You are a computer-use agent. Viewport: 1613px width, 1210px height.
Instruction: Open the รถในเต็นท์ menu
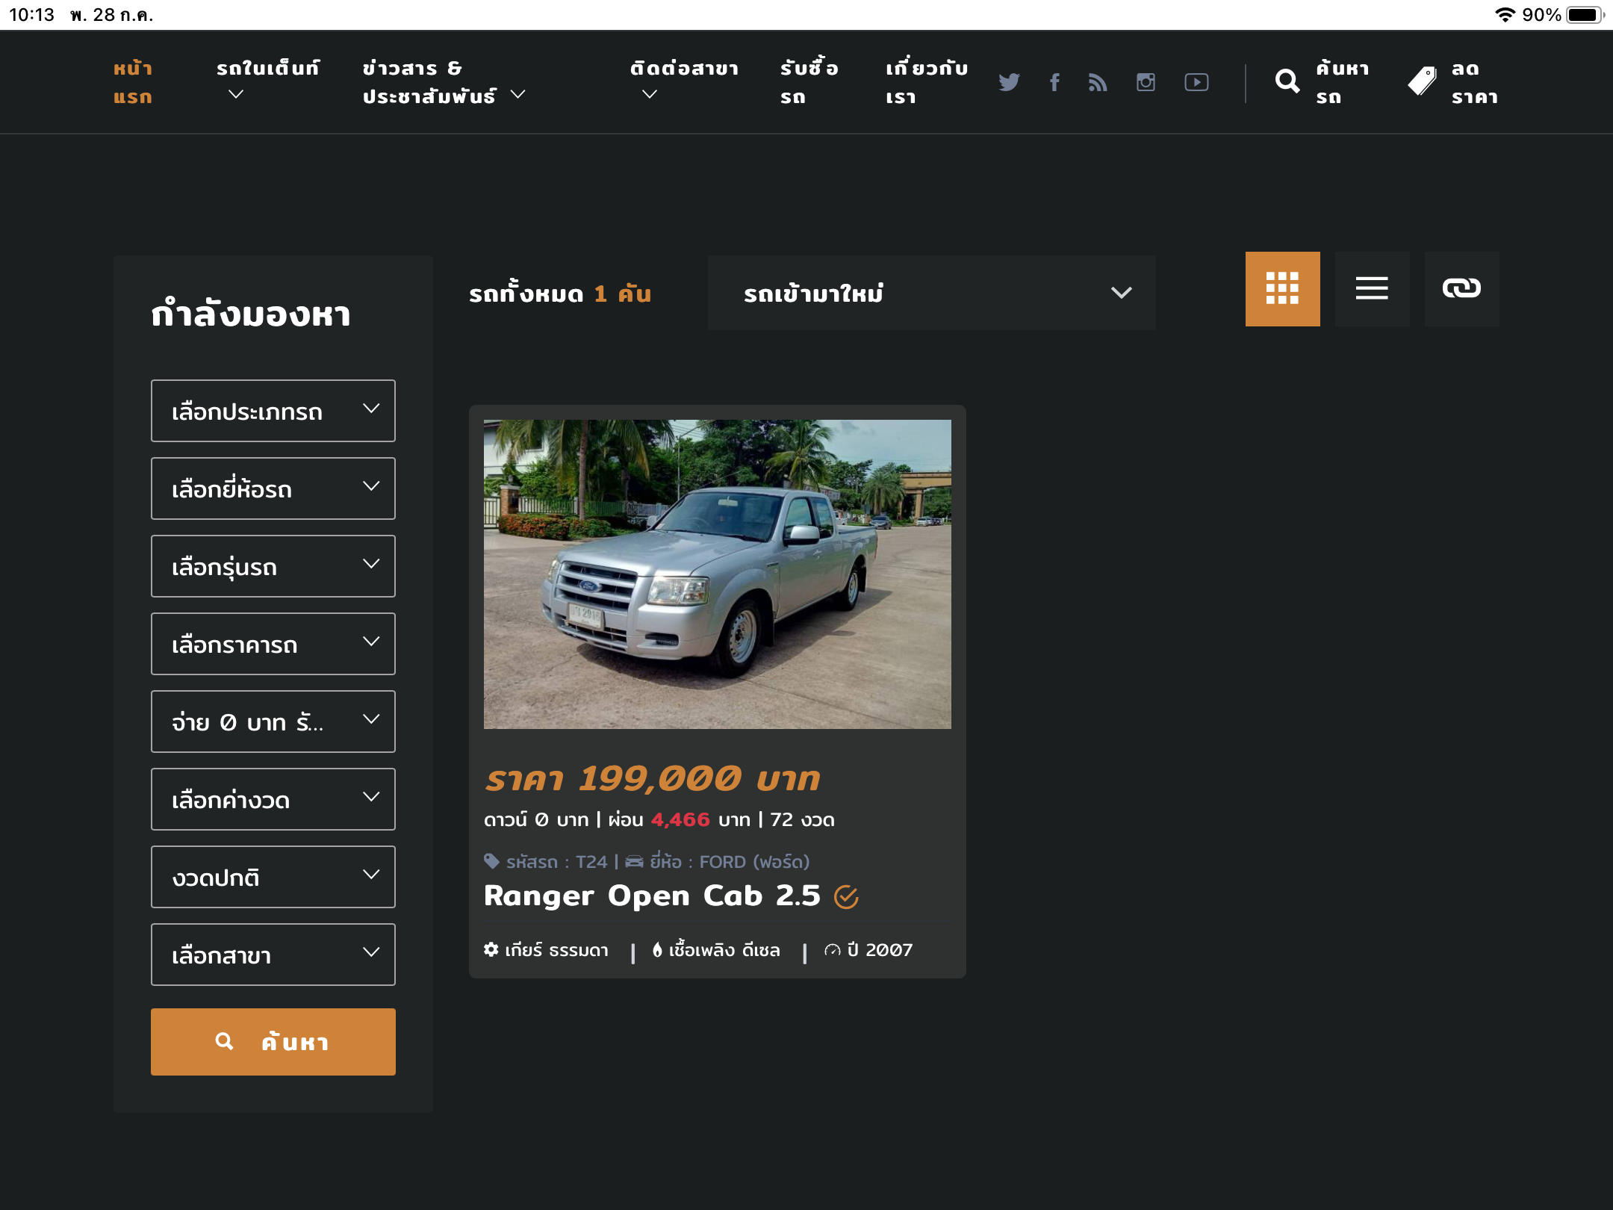click(267, 81)
